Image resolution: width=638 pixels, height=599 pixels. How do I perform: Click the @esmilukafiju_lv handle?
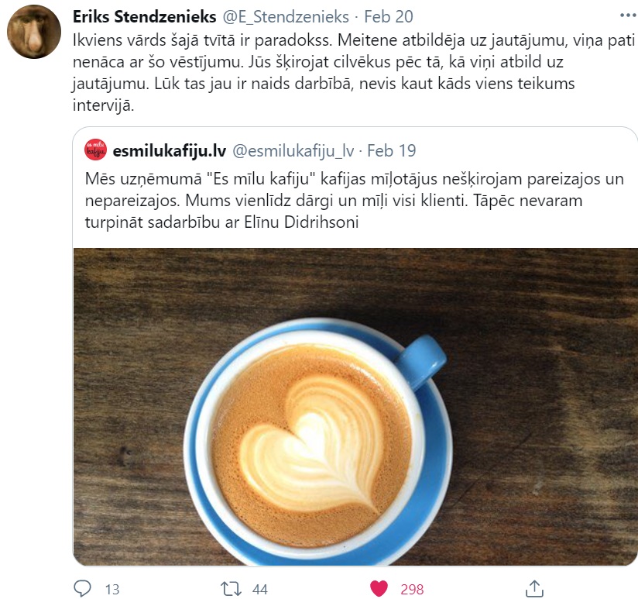(293, 150)
